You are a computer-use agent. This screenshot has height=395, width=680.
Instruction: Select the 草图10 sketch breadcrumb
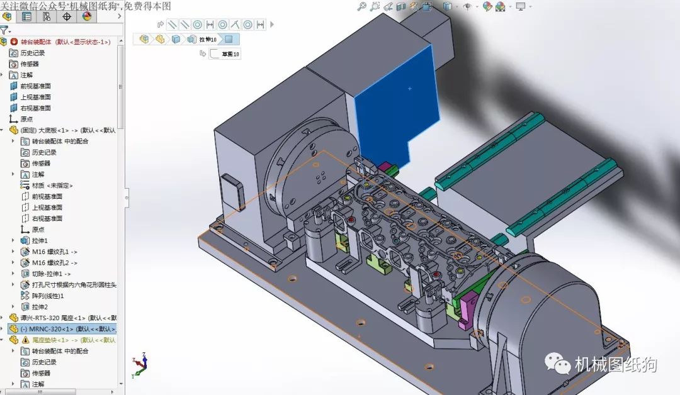coord(225,53)
